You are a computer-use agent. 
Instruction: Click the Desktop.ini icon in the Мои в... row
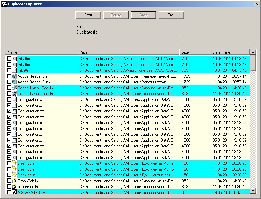tap(14, 163)
